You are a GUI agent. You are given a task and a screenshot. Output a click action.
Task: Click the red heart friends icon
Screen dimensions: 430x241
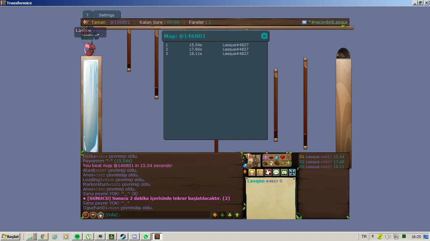point(86,215)
